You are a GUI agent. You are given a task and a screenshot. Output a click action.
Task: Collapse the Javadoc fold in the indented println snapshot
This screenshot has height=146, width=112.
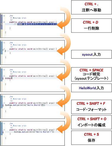pos(4,123)
